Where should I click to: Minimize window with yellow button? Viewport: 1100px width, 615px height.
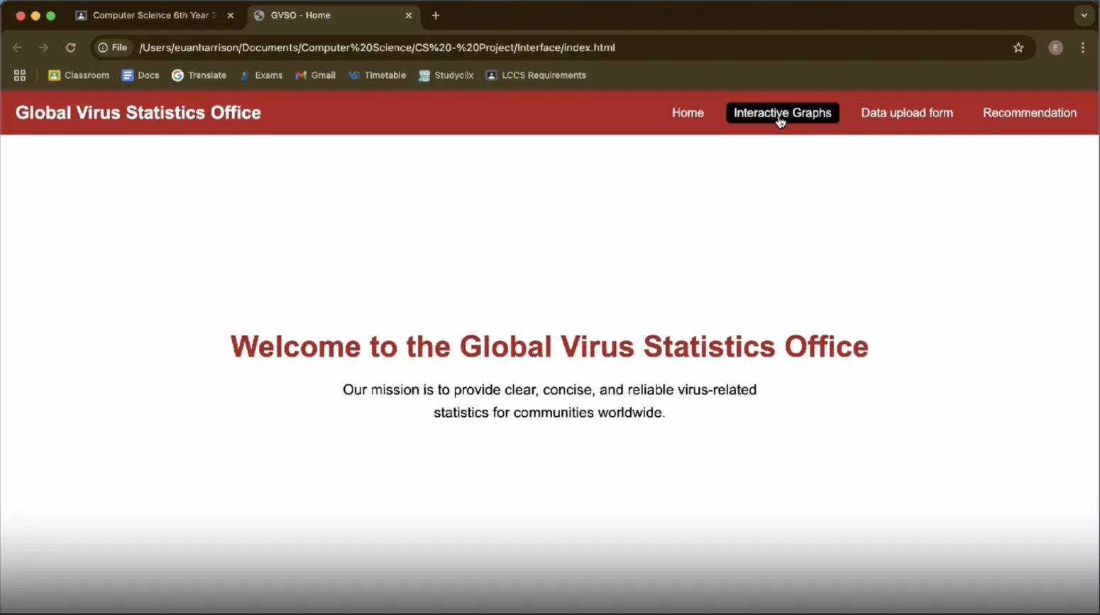35,16
